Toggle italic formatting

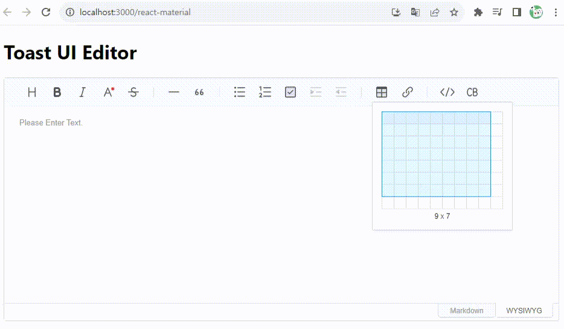[x=82, y=93]
